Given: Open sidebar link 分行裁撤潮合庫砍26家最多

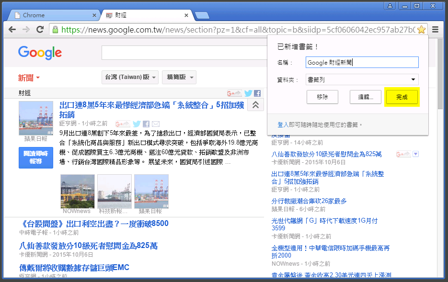Looking at the screenshot, I should point(309,201).
